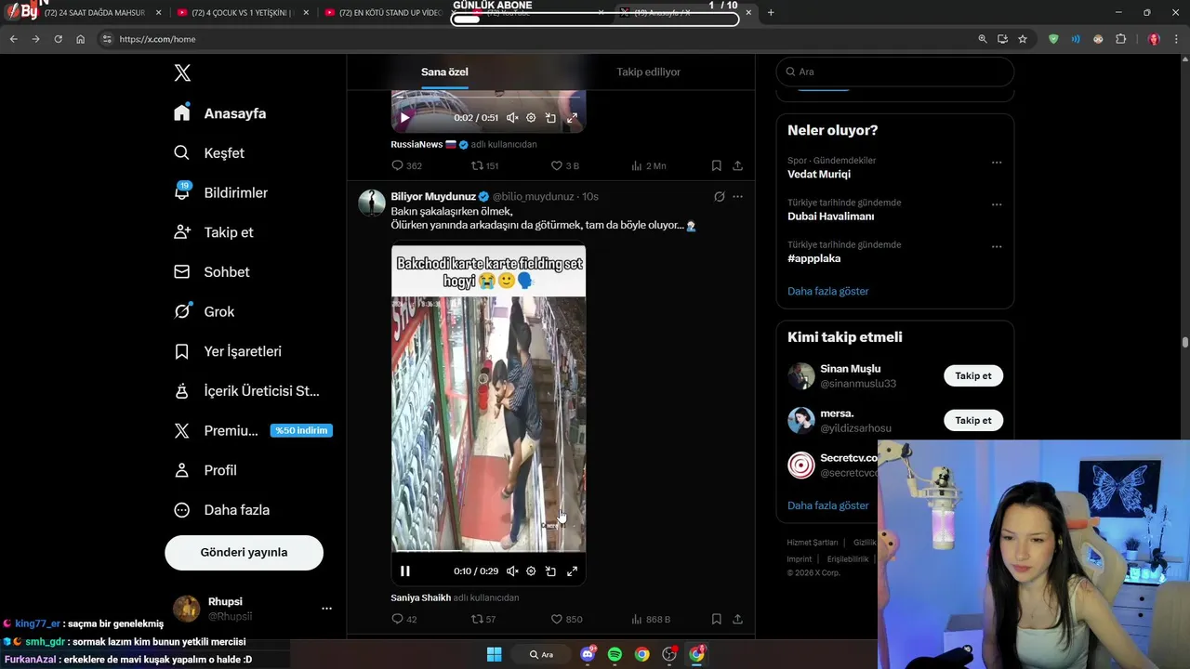The image size is (1190, 669).
Task: Like the post with 850 likes
Action: (566, 619)
